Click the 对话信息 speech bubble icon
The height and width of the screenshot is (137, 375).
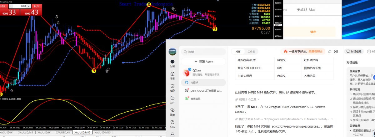point(348,51)
